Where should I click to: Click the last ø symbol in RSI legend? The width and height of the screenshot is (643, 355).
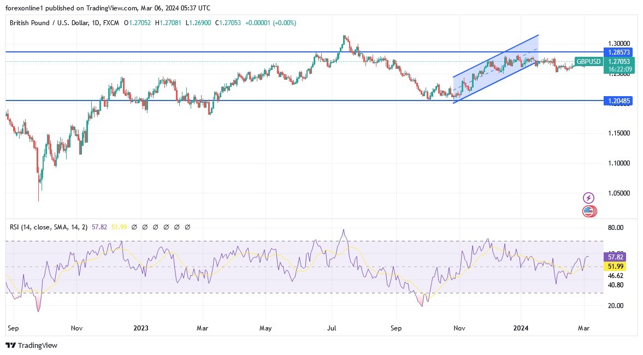tap(188, 227)
